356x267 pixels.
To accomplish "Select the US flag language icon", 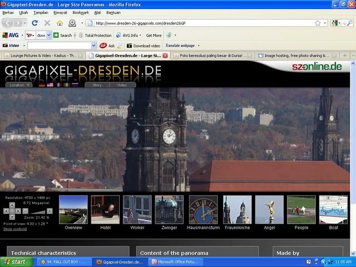I will pos(50,85).
